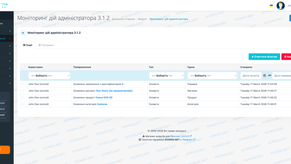Viewport: 291px width, 164px height.
Task: Open Canon EOS 5D product link
Action: point(104,97)
